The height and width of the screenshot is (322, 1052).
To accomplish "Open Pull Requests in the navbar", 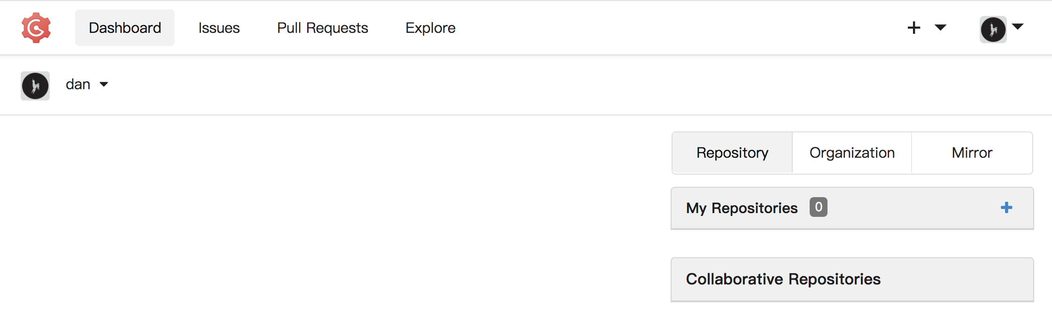I will click(x=323, y=28).
